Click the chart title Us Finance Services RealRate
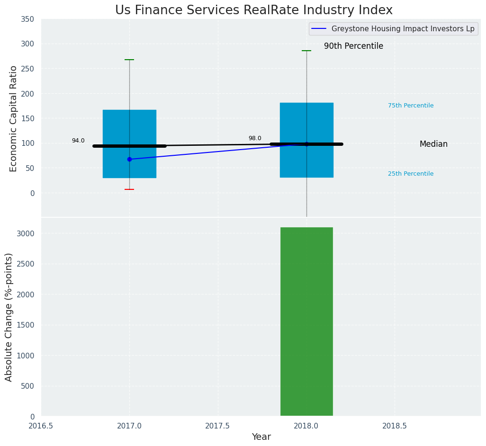This screenshot has width=486, height=446. [254, 10]
